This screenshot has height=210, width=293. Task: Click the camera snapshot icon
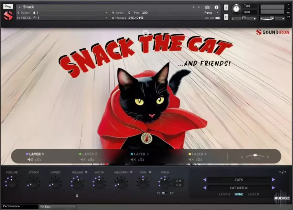(x=208, y=6)
